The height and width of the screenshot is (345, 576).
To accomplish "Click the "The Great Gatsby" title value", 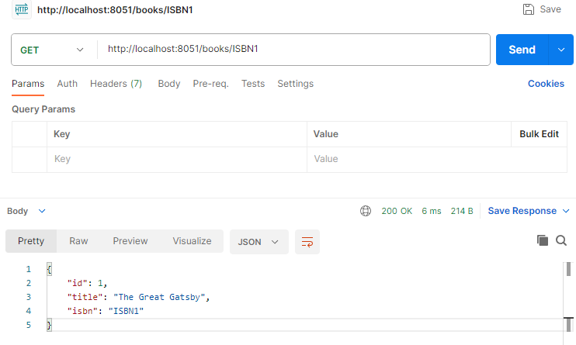I will pyautogui.click(x=159, y=297).
